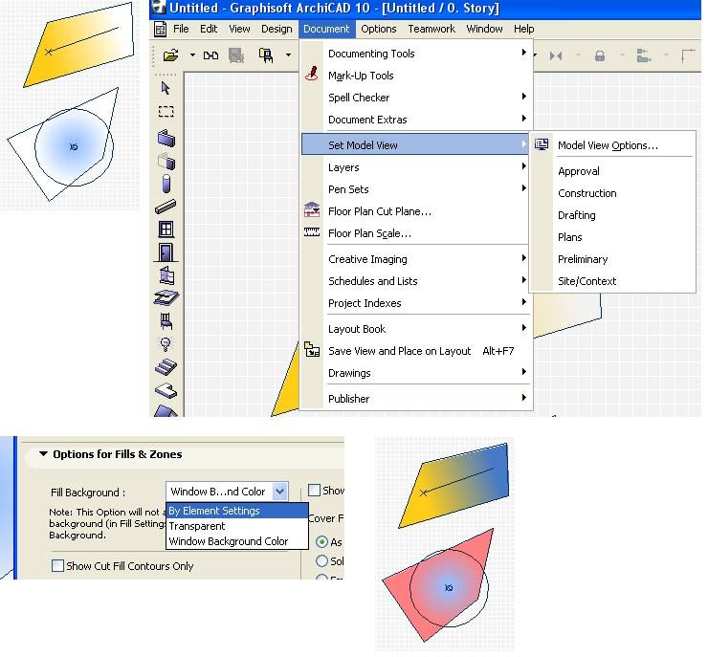
Task: Open the File menu
Action: [181, 30]
